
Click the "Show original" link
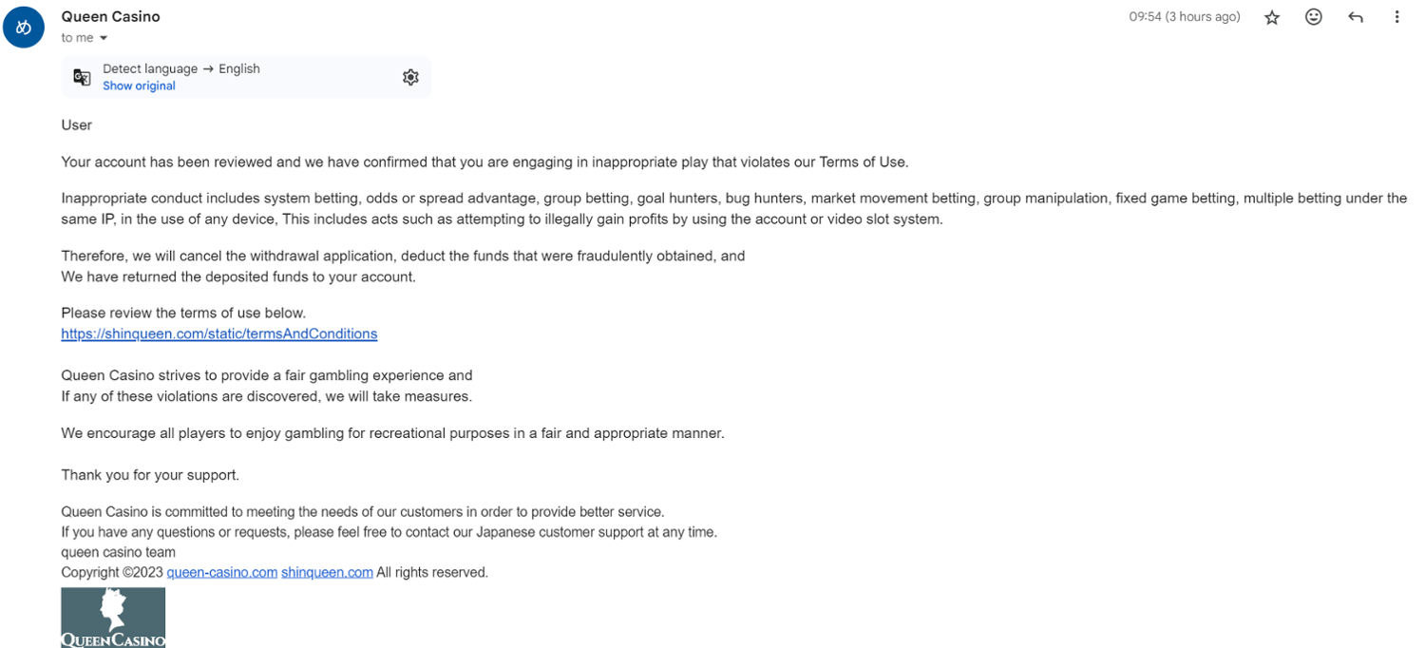pos(139,86)
